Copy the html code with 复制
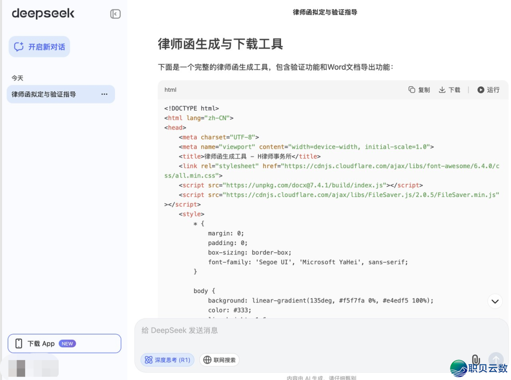 coord(419,90)
